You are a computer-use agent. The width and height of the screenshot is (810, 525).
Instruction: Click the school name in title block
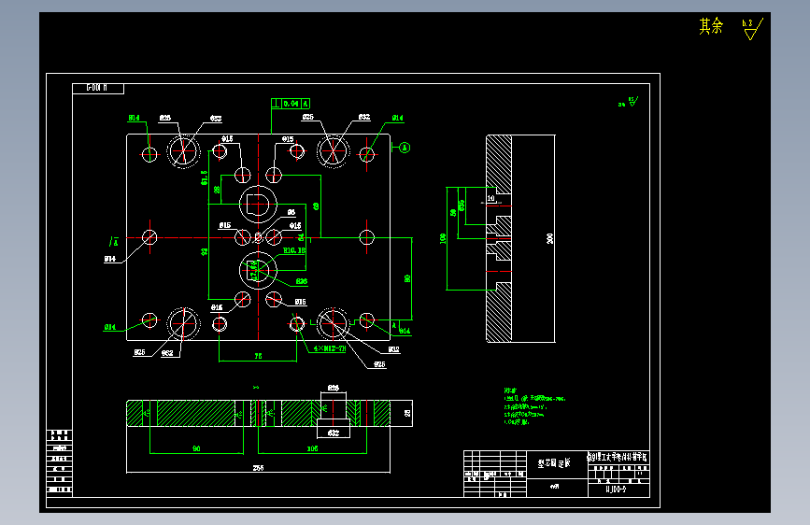point(618,457)
